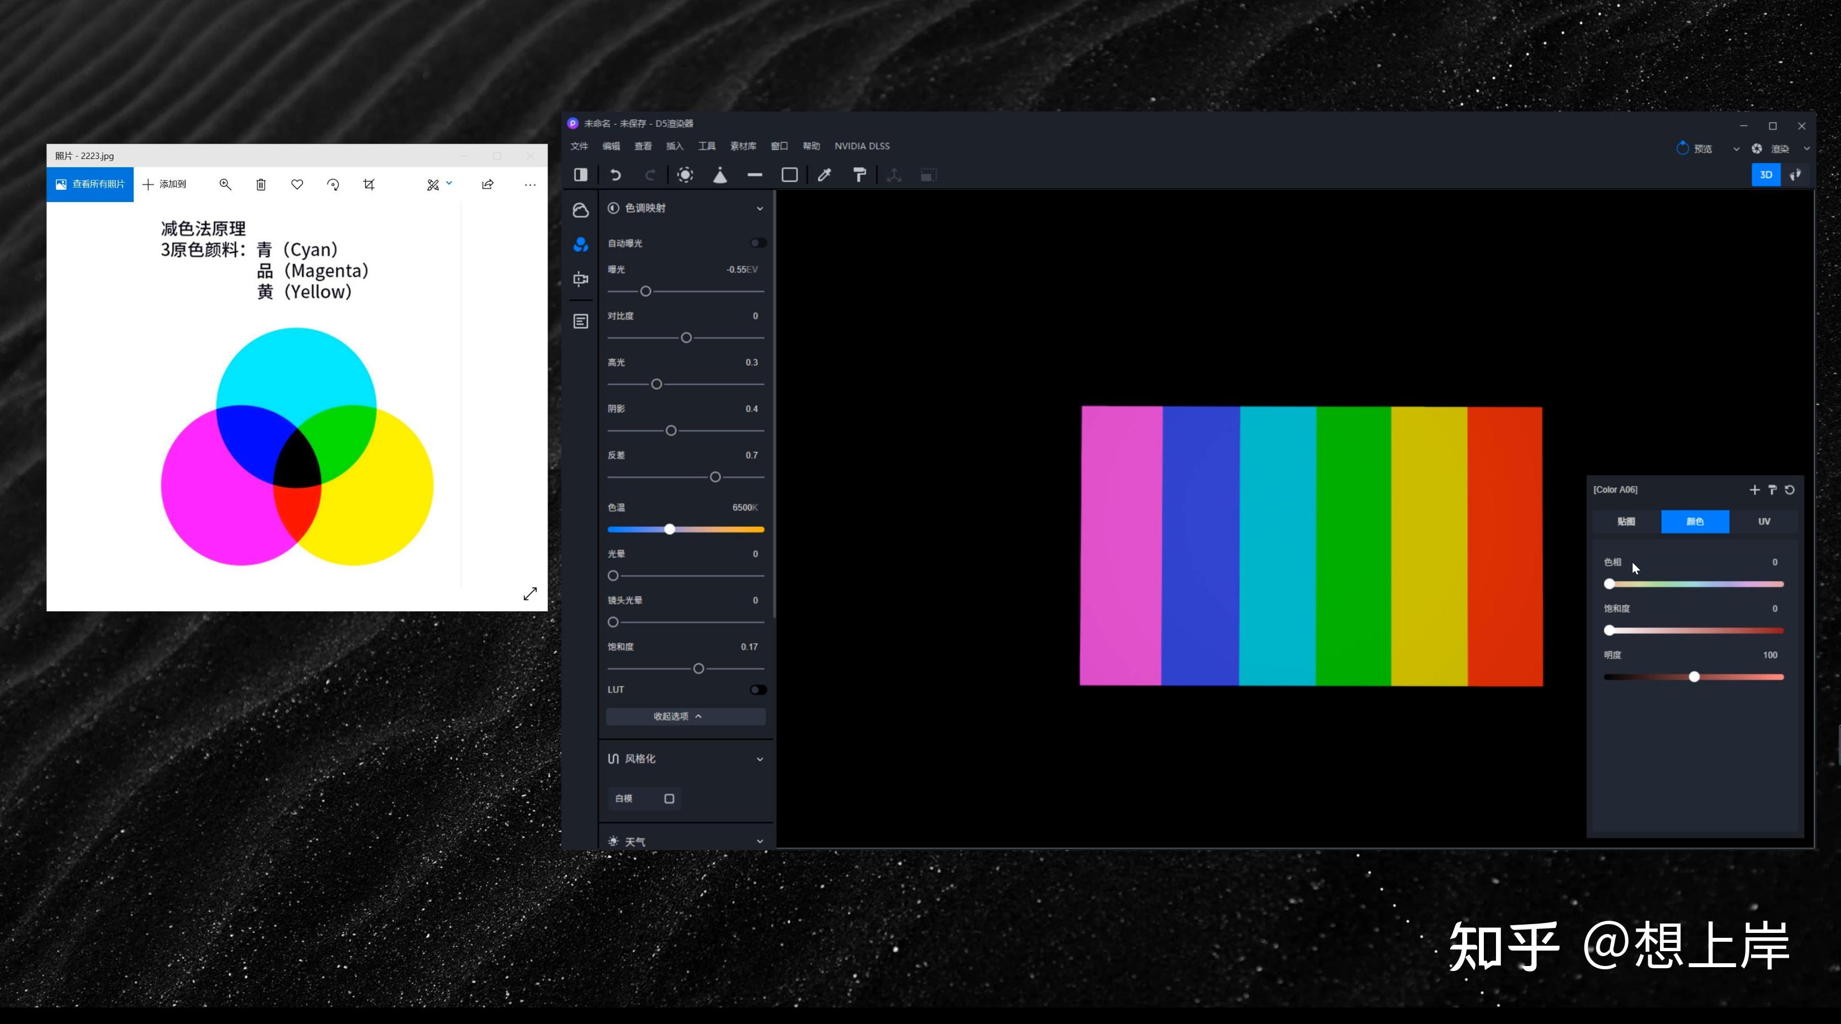The width and height of the screenshot is (1841, 1024).
Task: Select the paint roller tool in toolbar
Action: coord(860,175)
